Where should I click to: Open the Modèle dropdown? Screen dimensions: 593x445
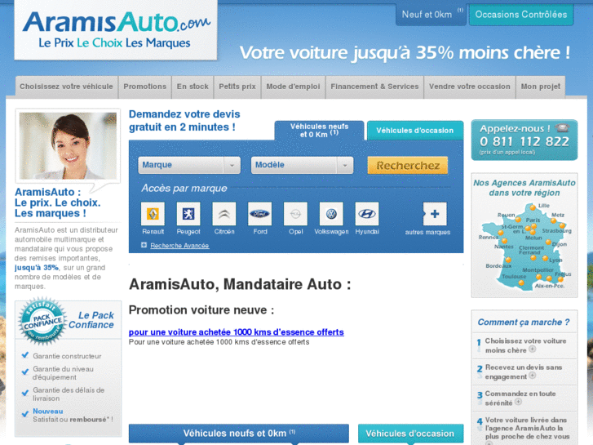click(302, 165)
